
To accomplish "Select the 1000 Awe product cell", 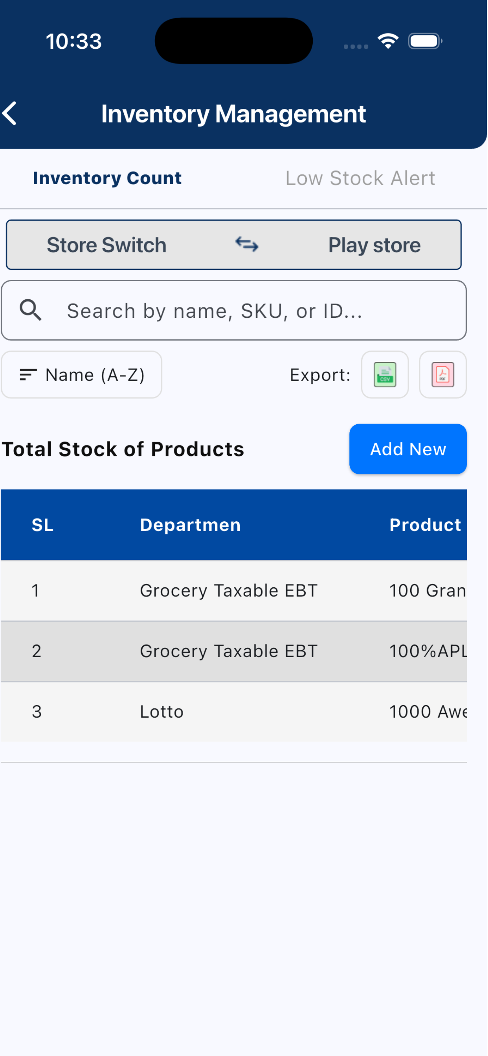I will tap(428, 711).
